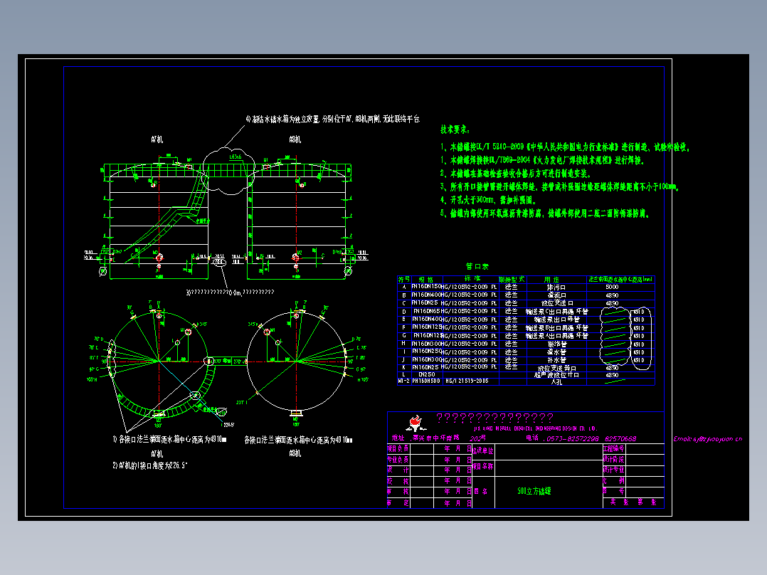
Task: Select the '排污口' usage cell
Action: (x=556, y=287)
